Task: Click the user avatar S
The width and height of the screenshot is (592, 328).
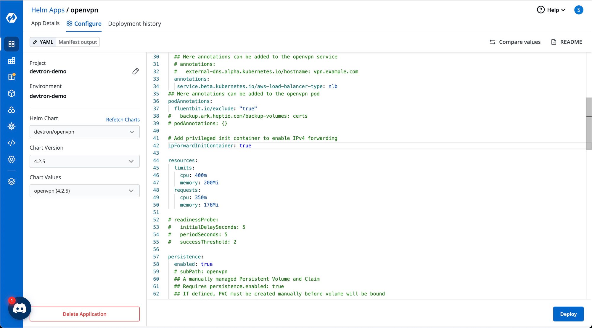Action: coord(579,10)
